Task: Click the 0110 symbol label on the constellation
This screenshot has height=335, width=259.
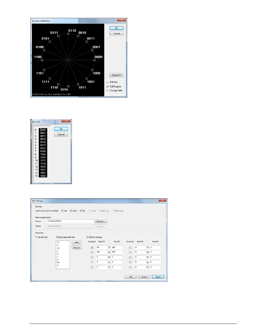Action: (72, 31)
